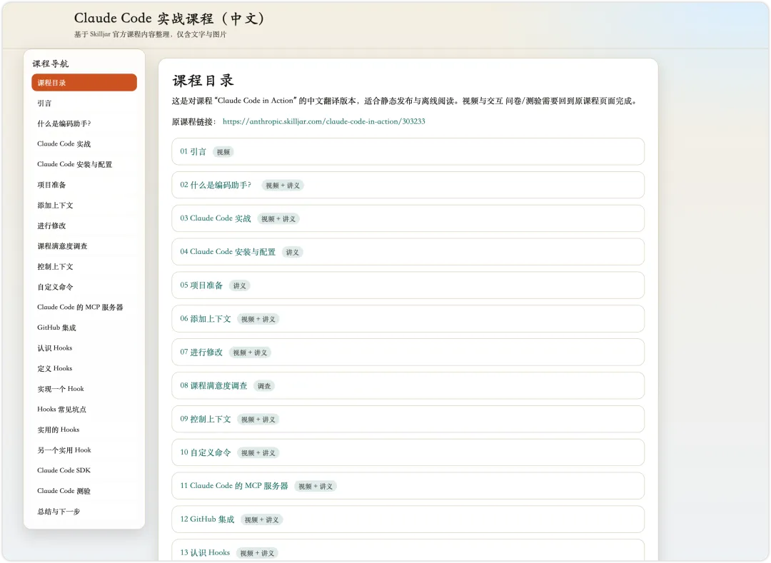
Task: Open sidebar item 定义 Hooks
Action: [x=84, y=368]
